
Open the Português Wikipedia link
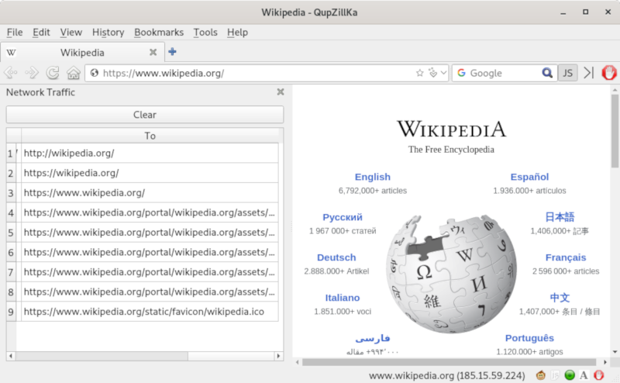coord(529,338)
